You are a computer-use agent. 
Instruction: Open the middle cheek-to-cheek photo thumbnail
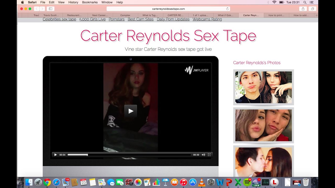[x=264, y=125]
